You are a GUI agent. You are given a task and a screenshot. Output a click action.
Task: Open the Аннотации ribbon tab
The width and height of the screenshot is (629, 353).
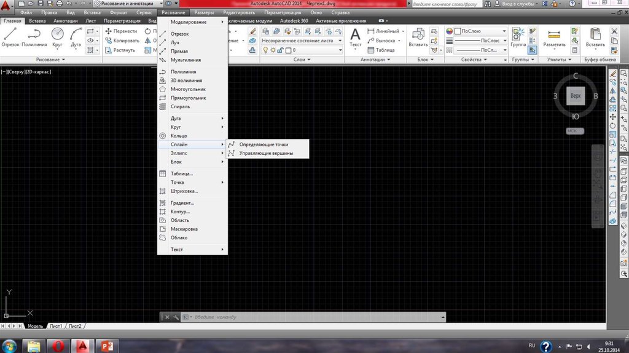tap(65, 21)
